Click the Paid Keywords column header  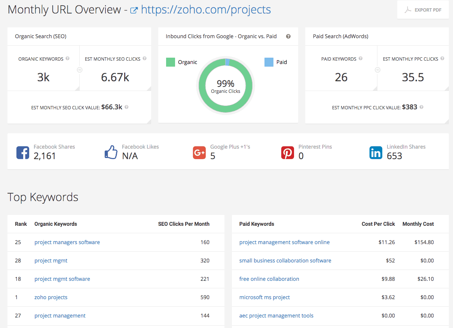coord(257,224)
